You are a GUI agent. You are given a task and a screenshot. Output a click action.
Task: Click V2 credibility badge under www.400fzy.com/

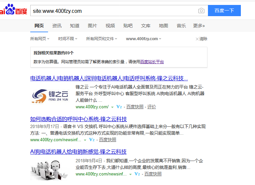coord(119,107)
